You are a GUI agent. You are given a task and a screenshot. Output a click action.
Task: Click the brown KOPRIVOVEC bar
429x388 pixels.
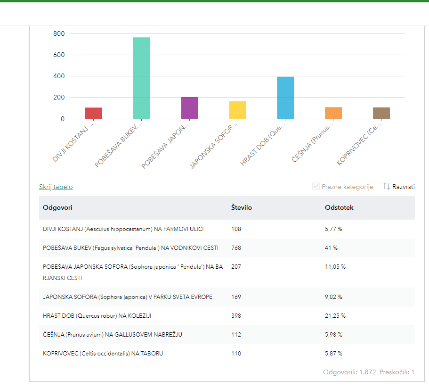point(381,113)
